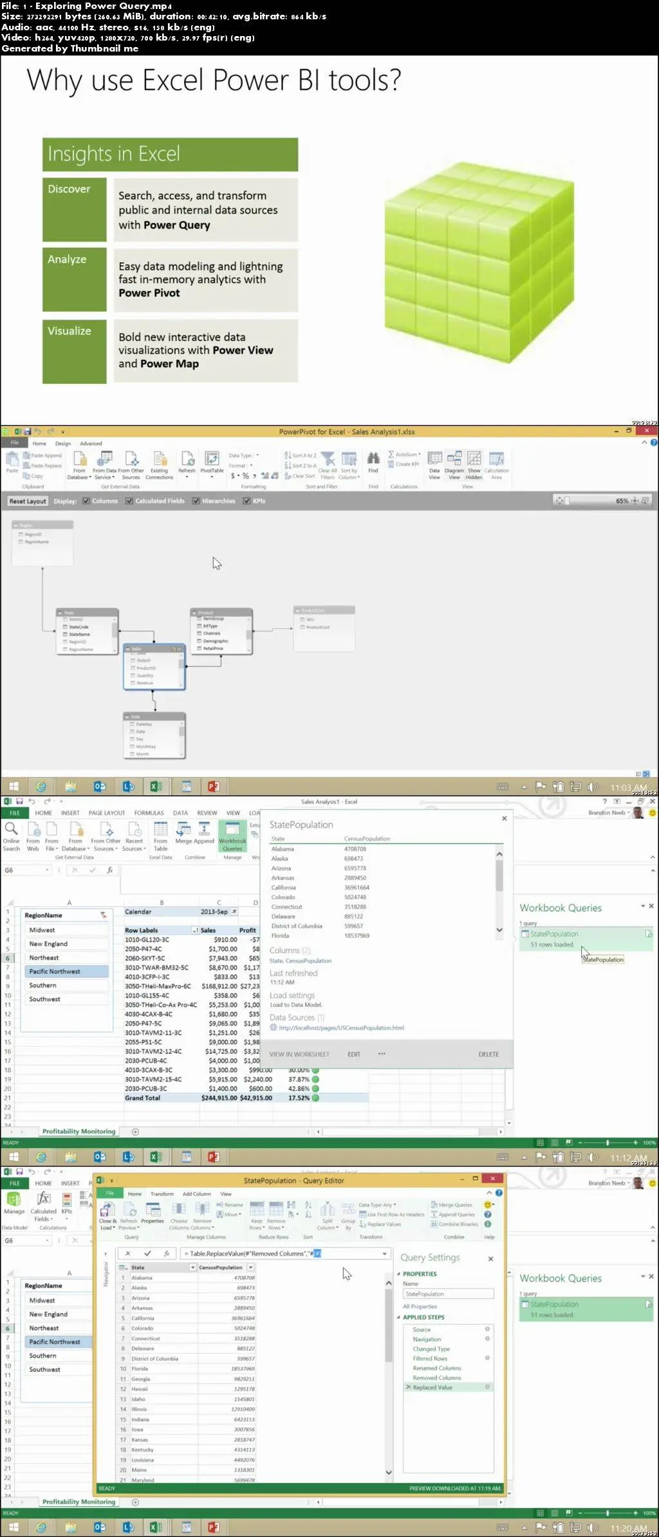Open gear settings for Source applied step

coord(487,1329)
